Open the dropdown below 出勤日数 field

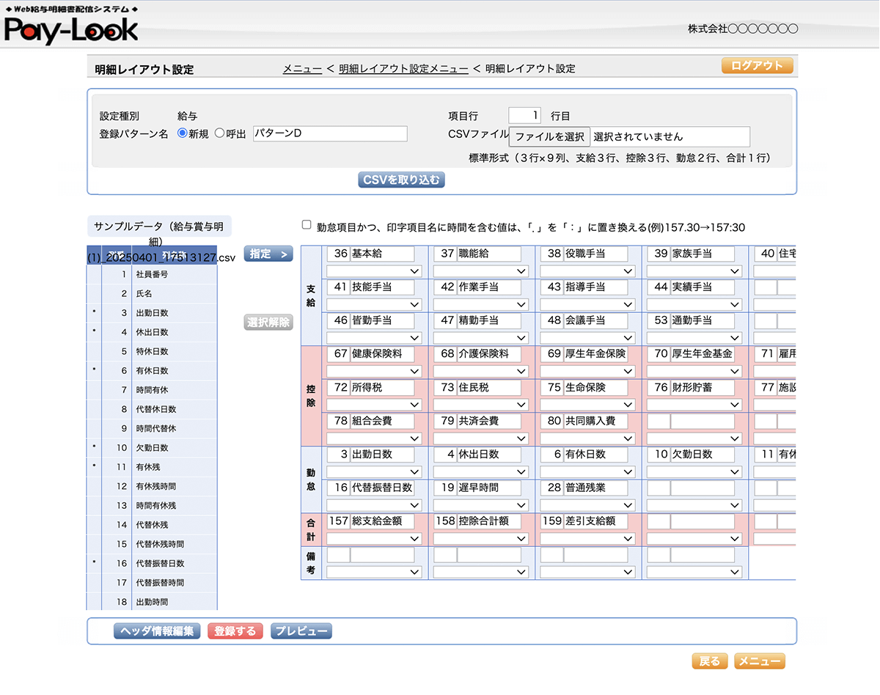pos(374,472)
